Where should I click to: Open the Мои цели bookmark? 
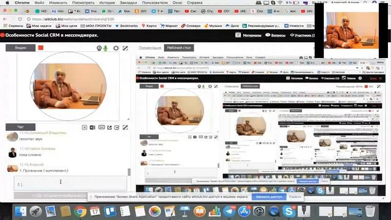tap(67, 26)
